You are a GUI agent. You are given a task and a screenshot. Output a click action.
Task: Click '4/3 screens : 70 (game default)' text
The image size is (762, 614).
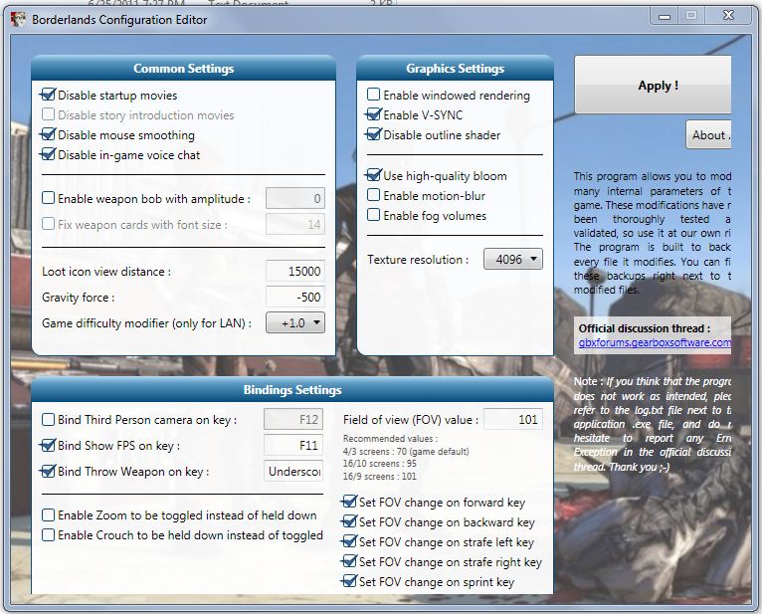[406, 451]
